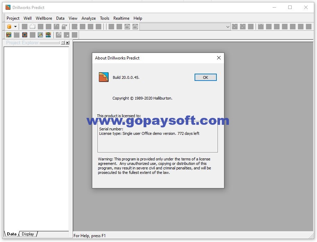The width and height of the screenshot is (317, 242).
Task: Click 'This product is licensed to:' label
Action: click(119, 116)
